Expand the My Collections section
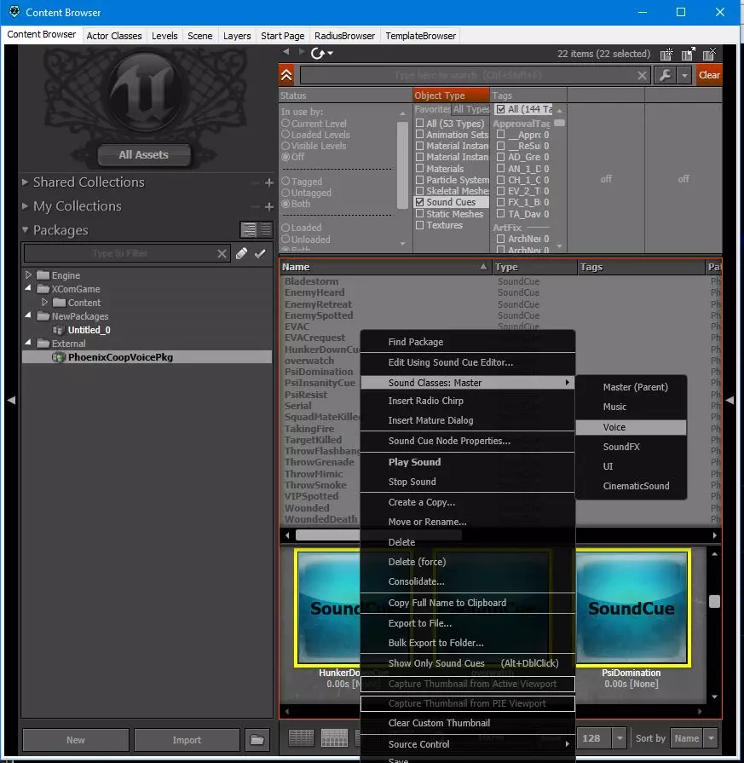 (x=25, y=205)
